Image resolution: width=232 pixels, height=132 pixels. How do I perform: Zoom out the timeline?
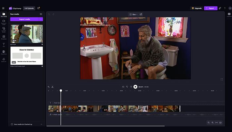click(208, 122)
